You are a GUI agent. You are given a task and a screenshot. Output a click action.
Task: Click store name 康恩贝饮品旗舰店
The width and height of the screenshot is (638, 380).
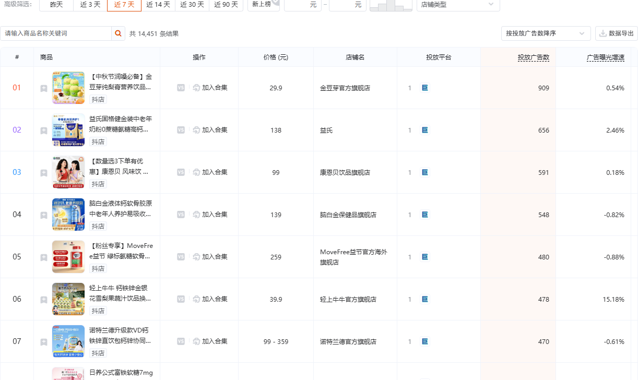click(345, 173)
